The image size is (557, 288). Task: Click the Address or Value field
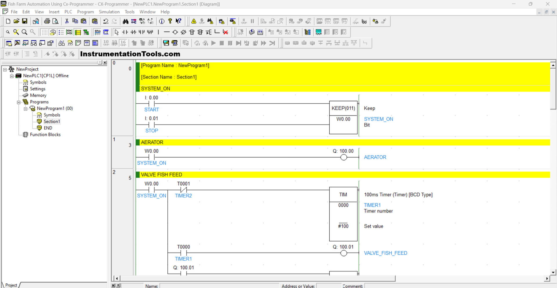(x=329, y=286)
